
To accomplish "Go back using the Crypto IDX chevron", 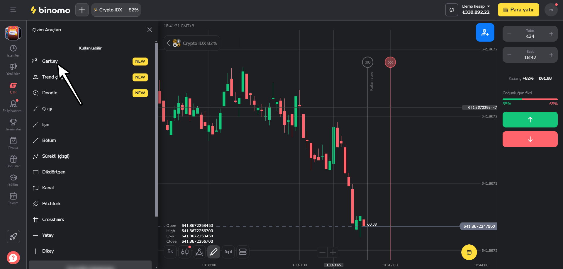I will pos(168,43).
